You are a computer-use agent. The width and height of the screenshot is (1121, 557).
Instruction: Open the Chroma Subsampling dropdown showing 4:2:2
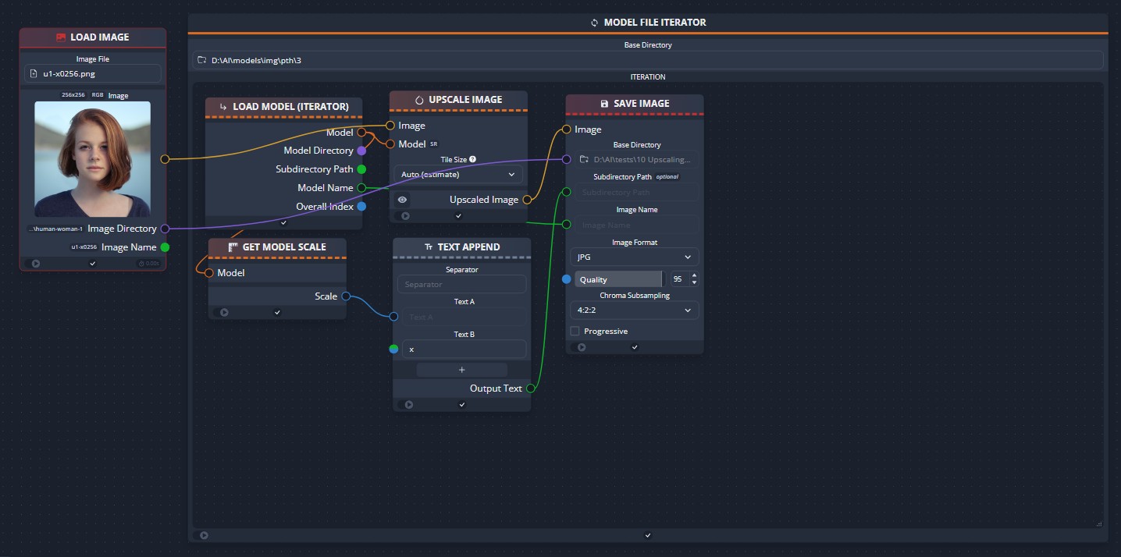634,310
